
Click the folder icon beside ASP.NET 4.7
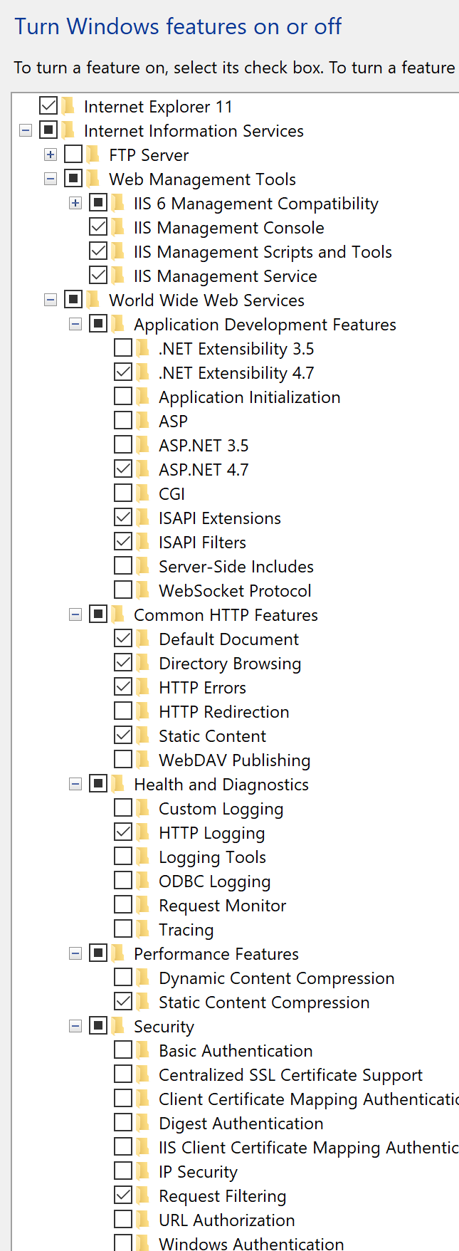143,470
